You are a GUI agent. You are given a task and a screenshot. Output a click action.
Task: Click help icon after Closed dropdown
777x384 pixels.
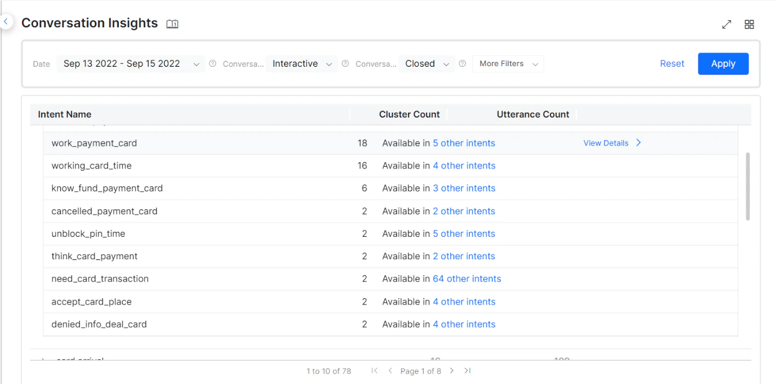[x=462, y=63]
